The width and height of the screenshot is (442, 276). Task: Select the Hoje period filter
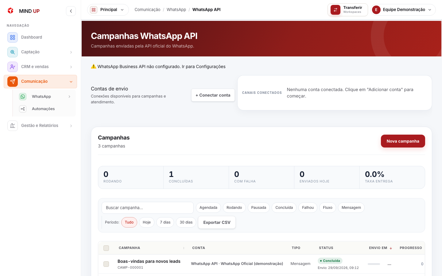click(147, 222)
